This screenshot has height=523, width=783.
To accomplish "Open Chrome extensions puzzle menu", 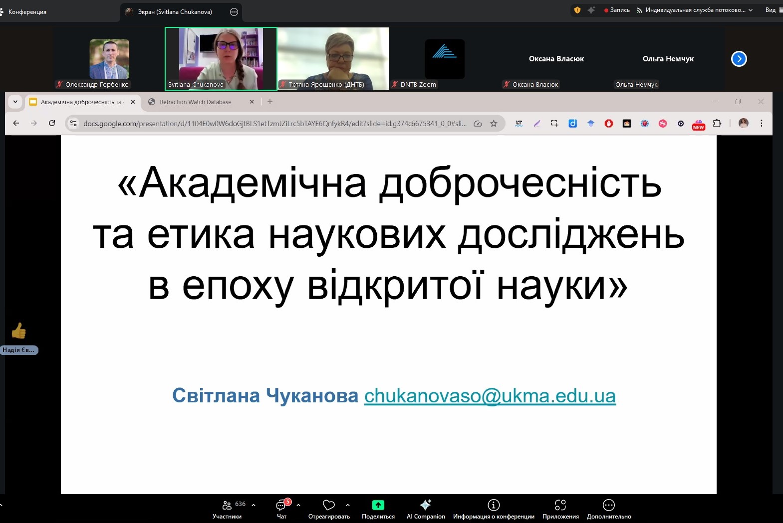I will click(x=717, y=123).
